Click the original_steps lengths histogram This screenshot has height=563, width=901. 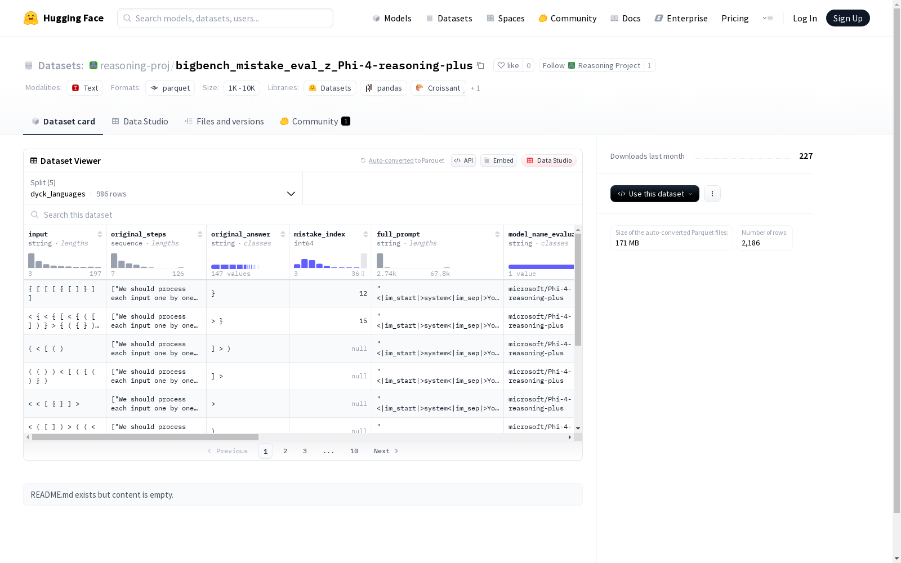148,261
